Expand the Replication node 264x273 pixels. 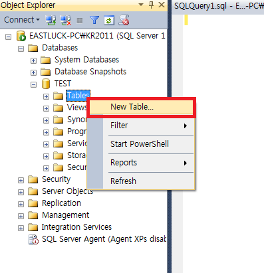[x=21, y=204]
